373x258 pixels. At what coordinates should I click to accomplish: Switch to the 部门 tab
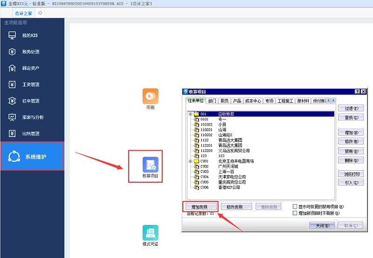tap(212, 100)
